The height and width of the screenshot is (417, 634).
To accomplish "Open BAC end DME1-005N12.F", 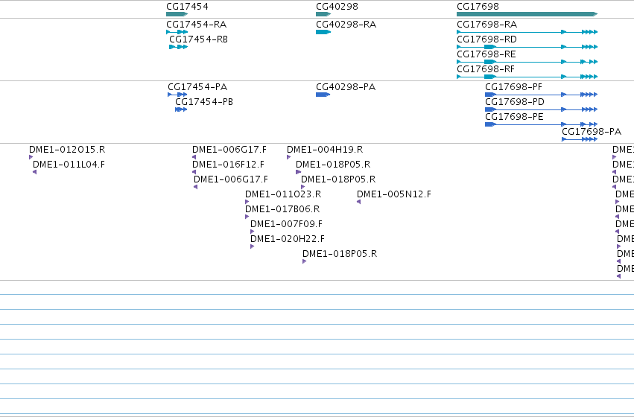I will tap(358, 202).
